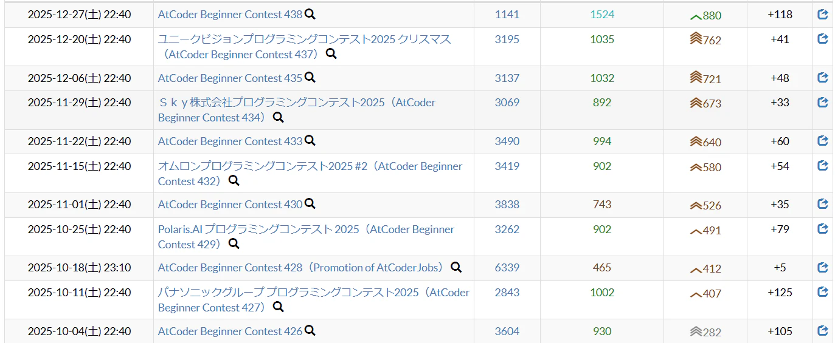Open the オムロンプログラミングコンテスト2025 #2 link
Viewport: 835px width, 343px height.
pyautogui.click(x=310, y=173)
